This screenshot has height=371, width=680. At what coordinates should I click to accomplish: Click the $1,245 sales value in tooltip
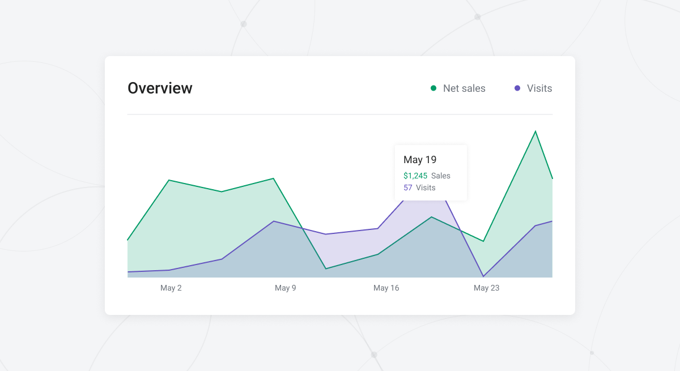pyautogui.click(x=415, y=176)
